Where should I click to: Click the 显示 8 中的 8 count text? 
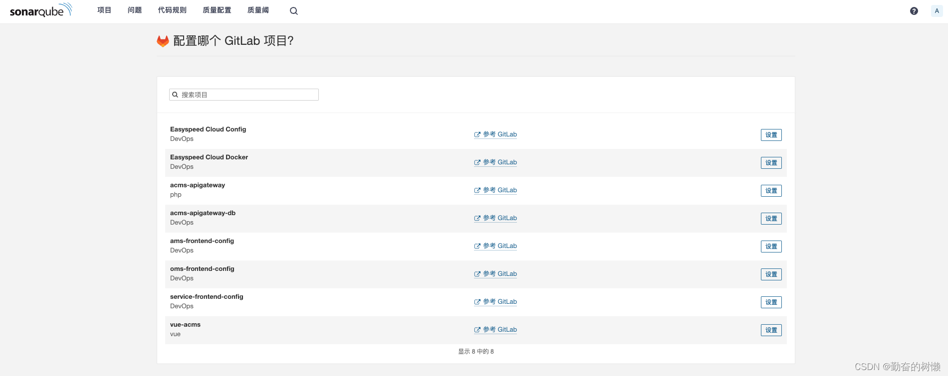[x=476, y=352]
